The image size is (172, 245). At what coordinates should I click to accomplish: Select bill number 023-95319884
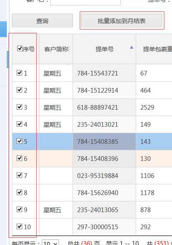(x=97, y=175)
